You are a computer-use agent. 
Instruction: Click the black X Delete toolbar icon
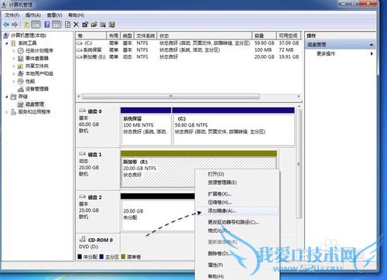(x=76, y=25)
